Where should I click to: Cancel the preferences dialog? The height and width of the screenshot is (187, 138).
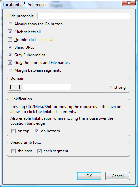(x=118, y=176)
